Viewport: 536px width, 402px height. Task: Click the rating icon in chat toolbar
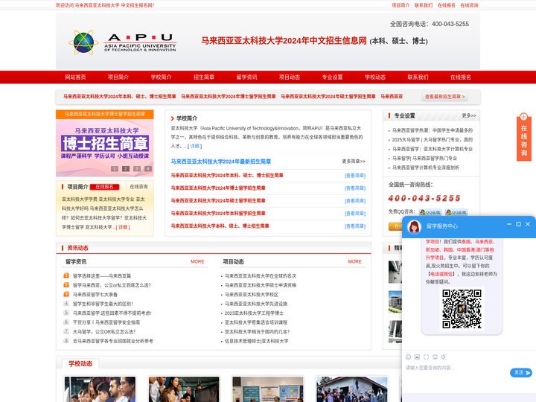point(435,357)
